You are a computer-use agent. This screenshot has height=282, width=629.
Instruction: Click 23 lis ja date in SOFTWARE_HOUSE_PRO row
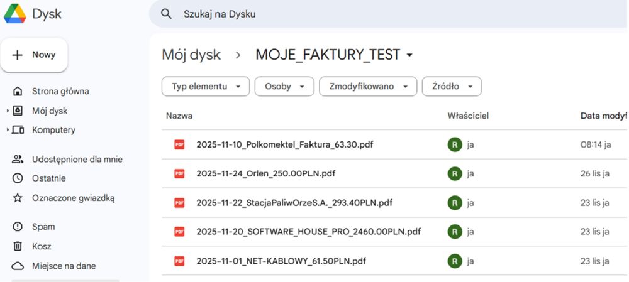point(594,232)
